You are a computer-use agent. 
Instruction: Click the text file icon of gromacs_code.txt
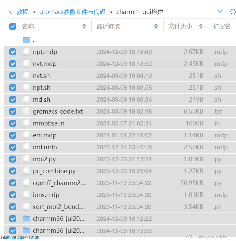click(x=26, y=112)
